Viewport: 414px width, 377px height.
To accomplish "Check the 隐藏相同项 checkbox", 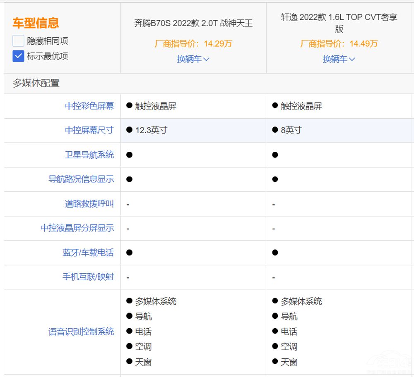I will (18, 41).
